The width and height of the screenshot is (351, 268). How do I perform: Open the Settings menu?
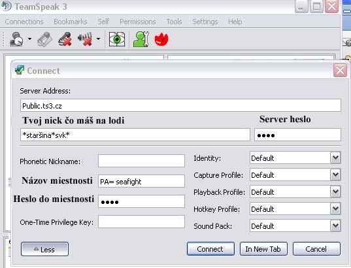point(205,22)
